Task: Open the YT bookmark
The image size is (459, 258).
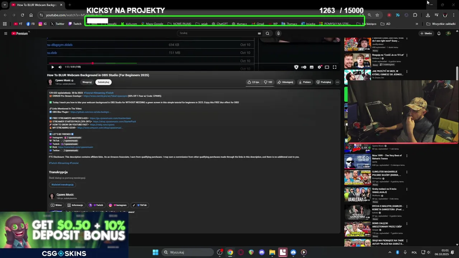Action: pos(18,24)
